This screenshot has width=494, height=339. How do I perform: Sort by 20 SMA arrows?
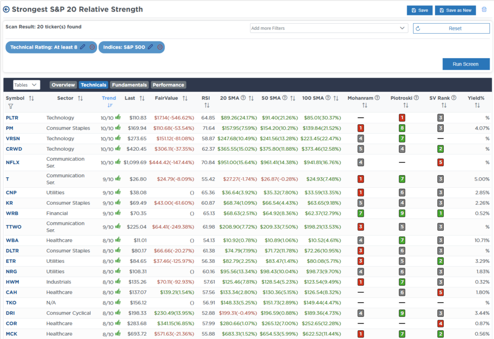coord(251,98)
